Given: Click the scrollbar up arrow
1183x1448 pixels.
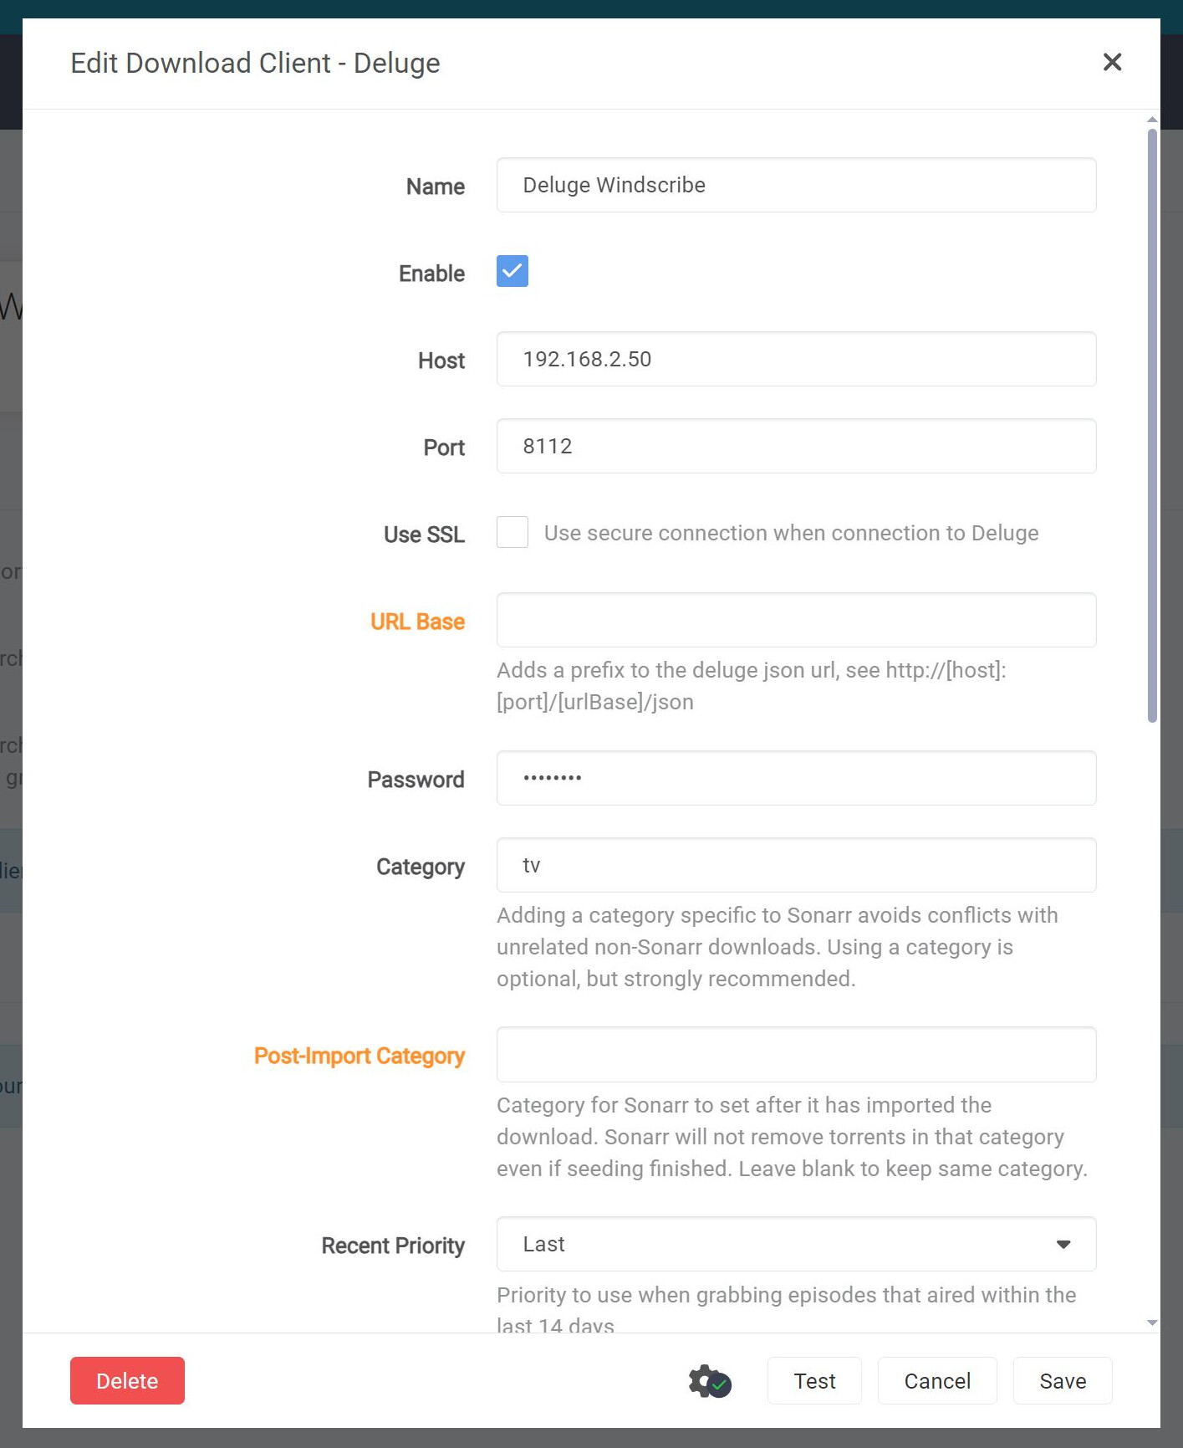Looking at the screenshot, I should (1152, 120).
